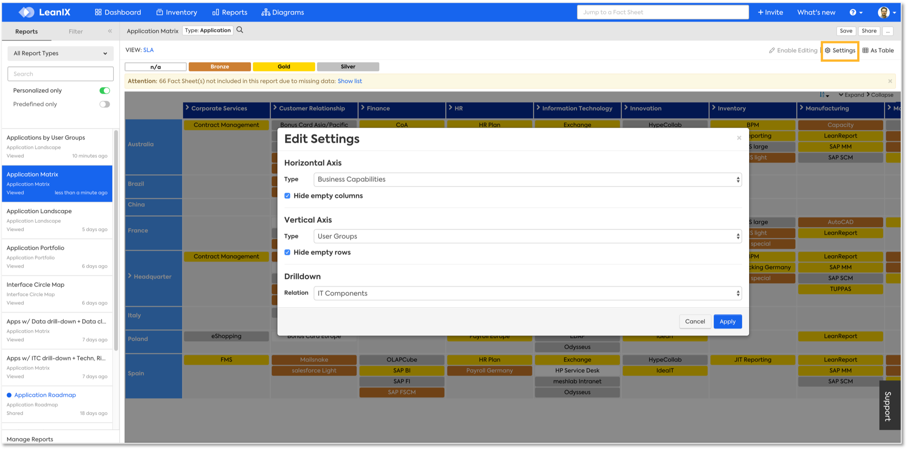Click the AutoCAD application tile
Image resolution: width=907 pixels, height=449 pixels.
click(840, 222)
